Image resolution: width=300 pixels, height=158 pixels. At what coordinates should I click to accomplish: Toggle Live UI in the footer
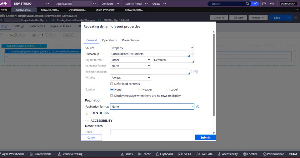pyautogui.click(x=185, y=154)
